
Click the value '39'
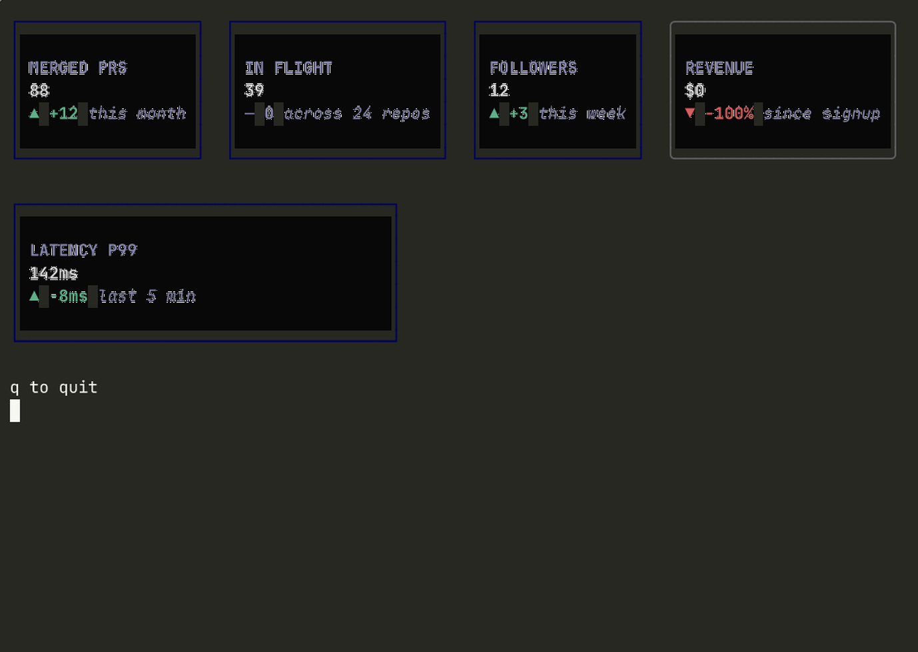pos(254,90)
